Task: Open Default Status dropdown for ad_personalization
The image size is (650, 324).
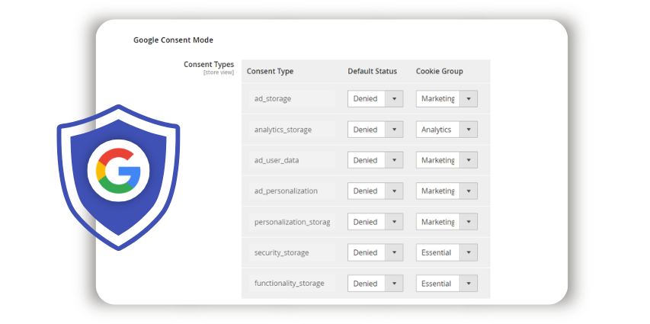Action: point(375,191)
